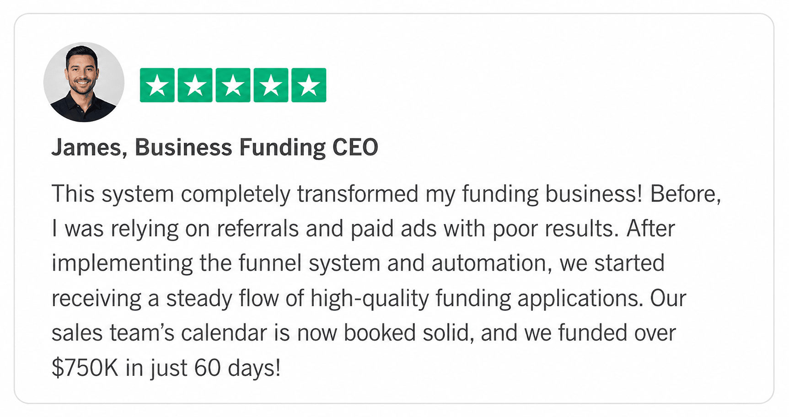Click the phrase "60 days!"
789x417 pixels.
237,368
